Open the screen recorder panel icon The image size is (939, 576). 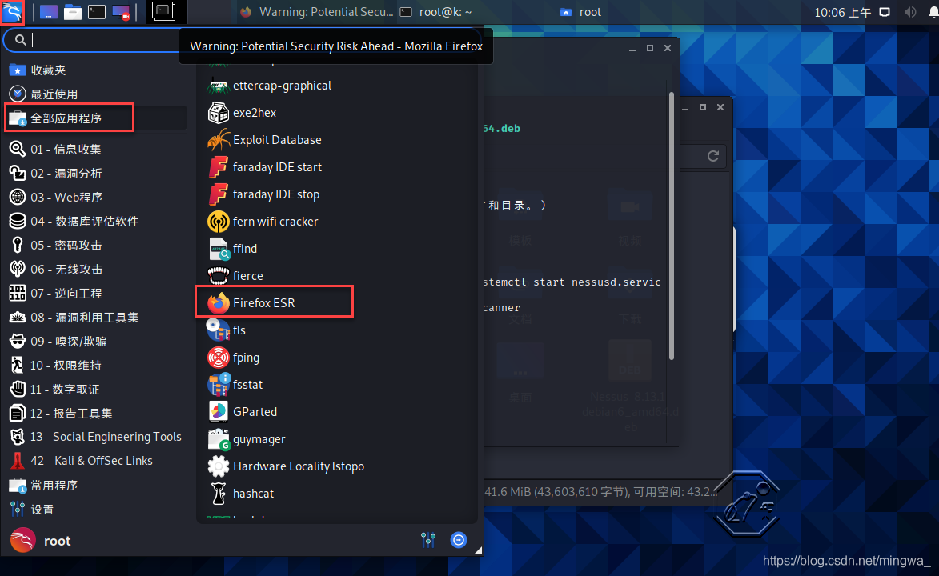pos(121,12)
